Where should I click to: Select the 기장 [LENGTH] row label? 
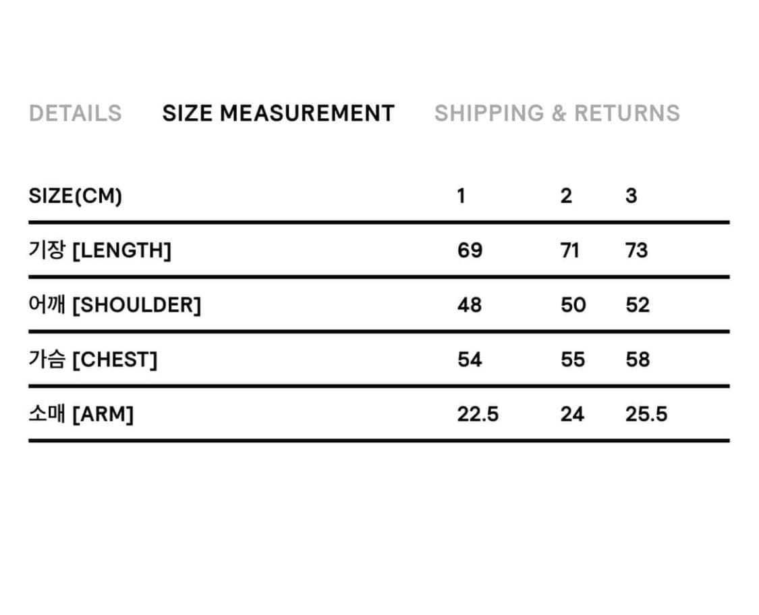tap(100, 250)
